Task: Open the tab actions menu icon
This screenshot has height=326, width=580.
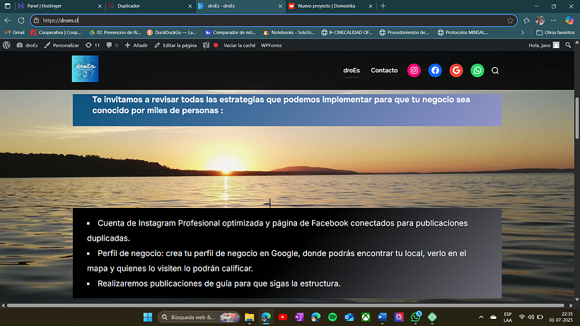Action: pyautogui.click(x=7, y=6)
